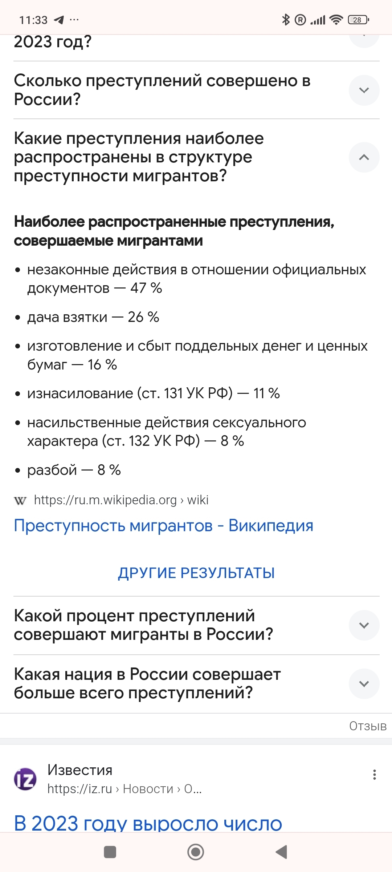Click the "Отзыв" feedback link
Viewport: 392px width, 872px height.
tap(367, 726)
